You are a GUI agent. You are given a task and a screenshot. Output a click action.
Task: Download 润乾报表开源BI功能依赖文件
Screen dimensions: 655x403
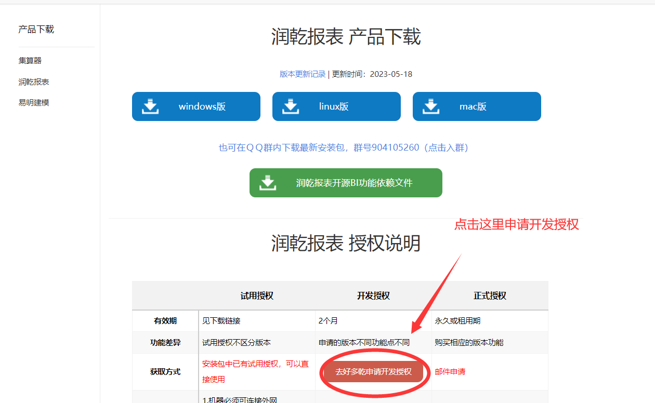346,183
